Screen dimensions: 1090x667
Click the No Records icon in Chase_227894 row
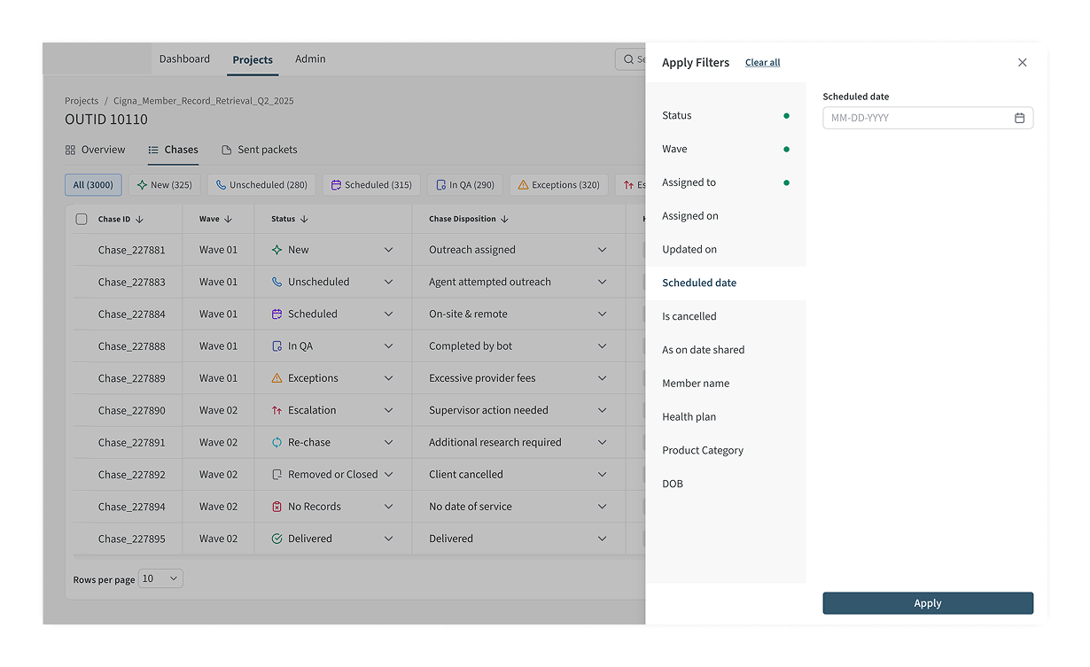point(276,507)
